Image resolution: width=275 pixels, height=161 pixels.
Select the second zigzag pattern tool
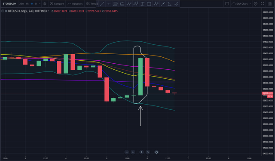point(136,4)
